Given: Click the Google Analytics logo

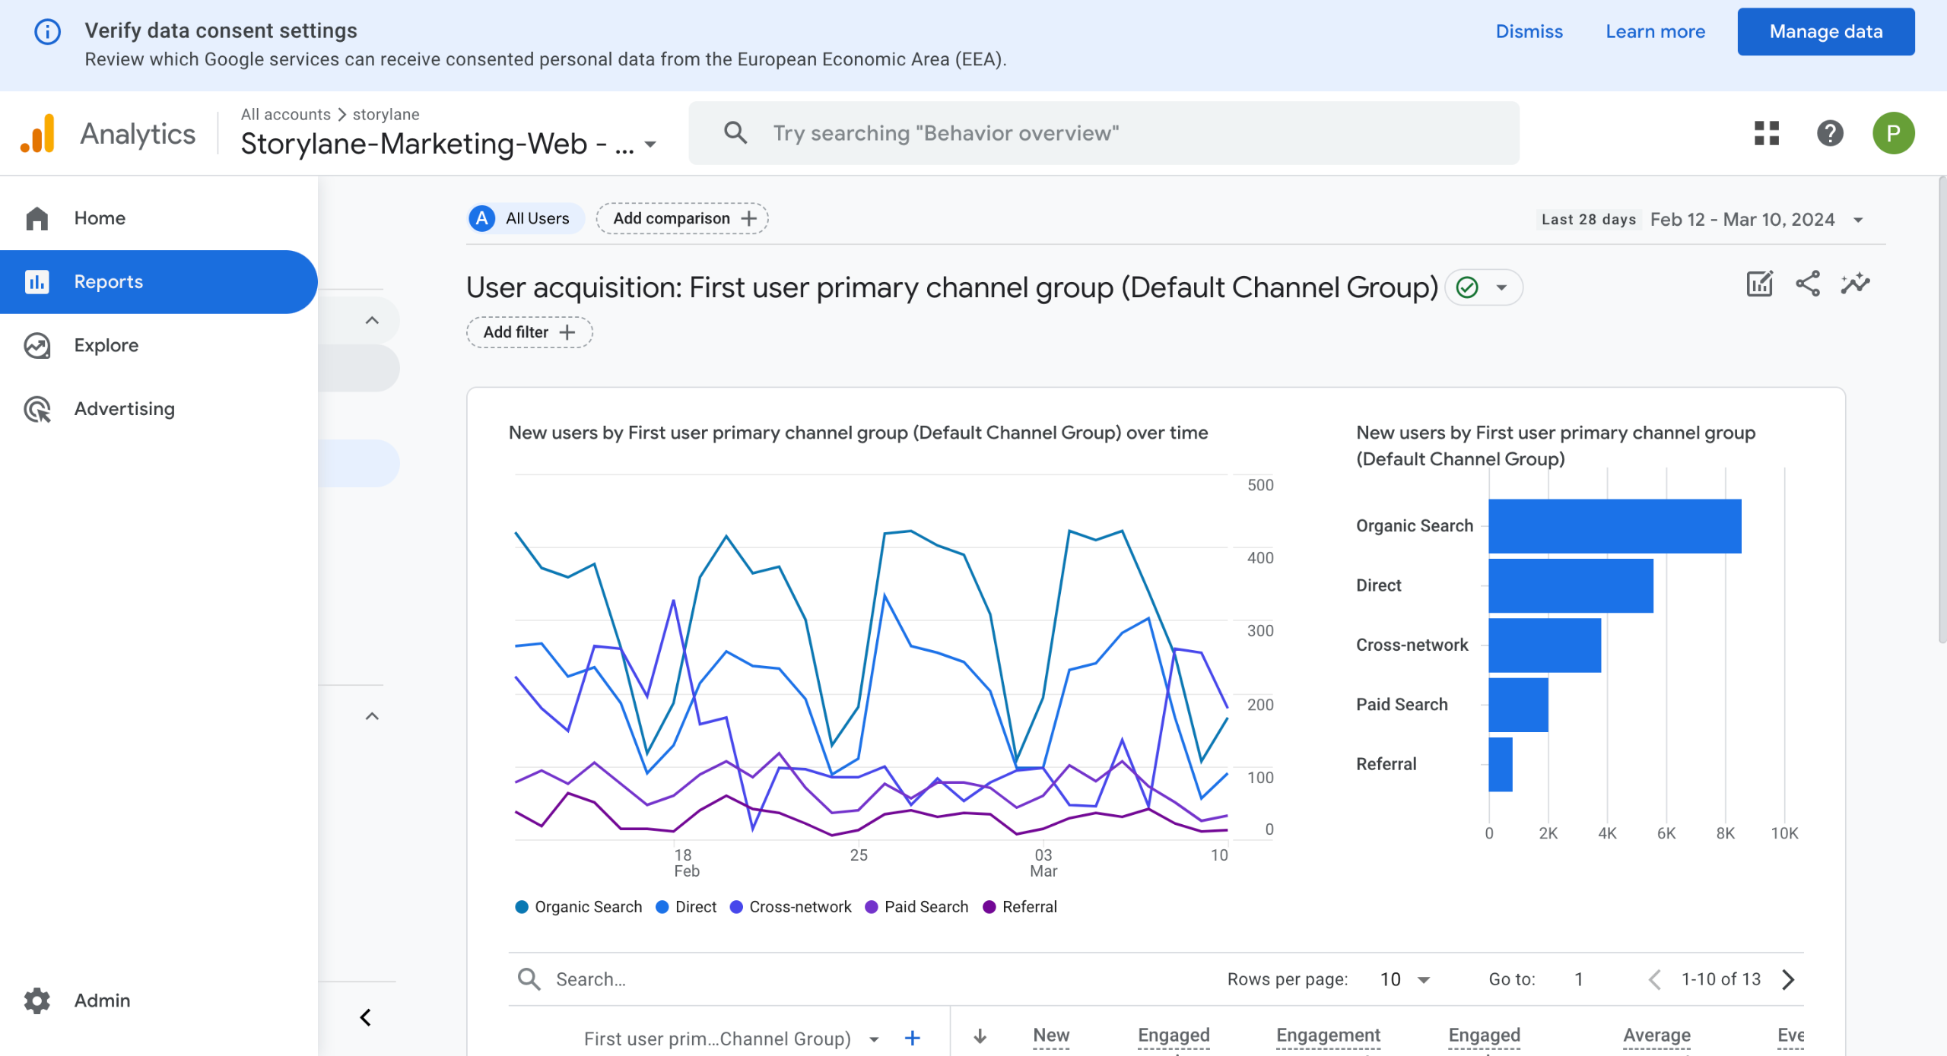Looking at the screenshot, I should click(x=38, y=133).
